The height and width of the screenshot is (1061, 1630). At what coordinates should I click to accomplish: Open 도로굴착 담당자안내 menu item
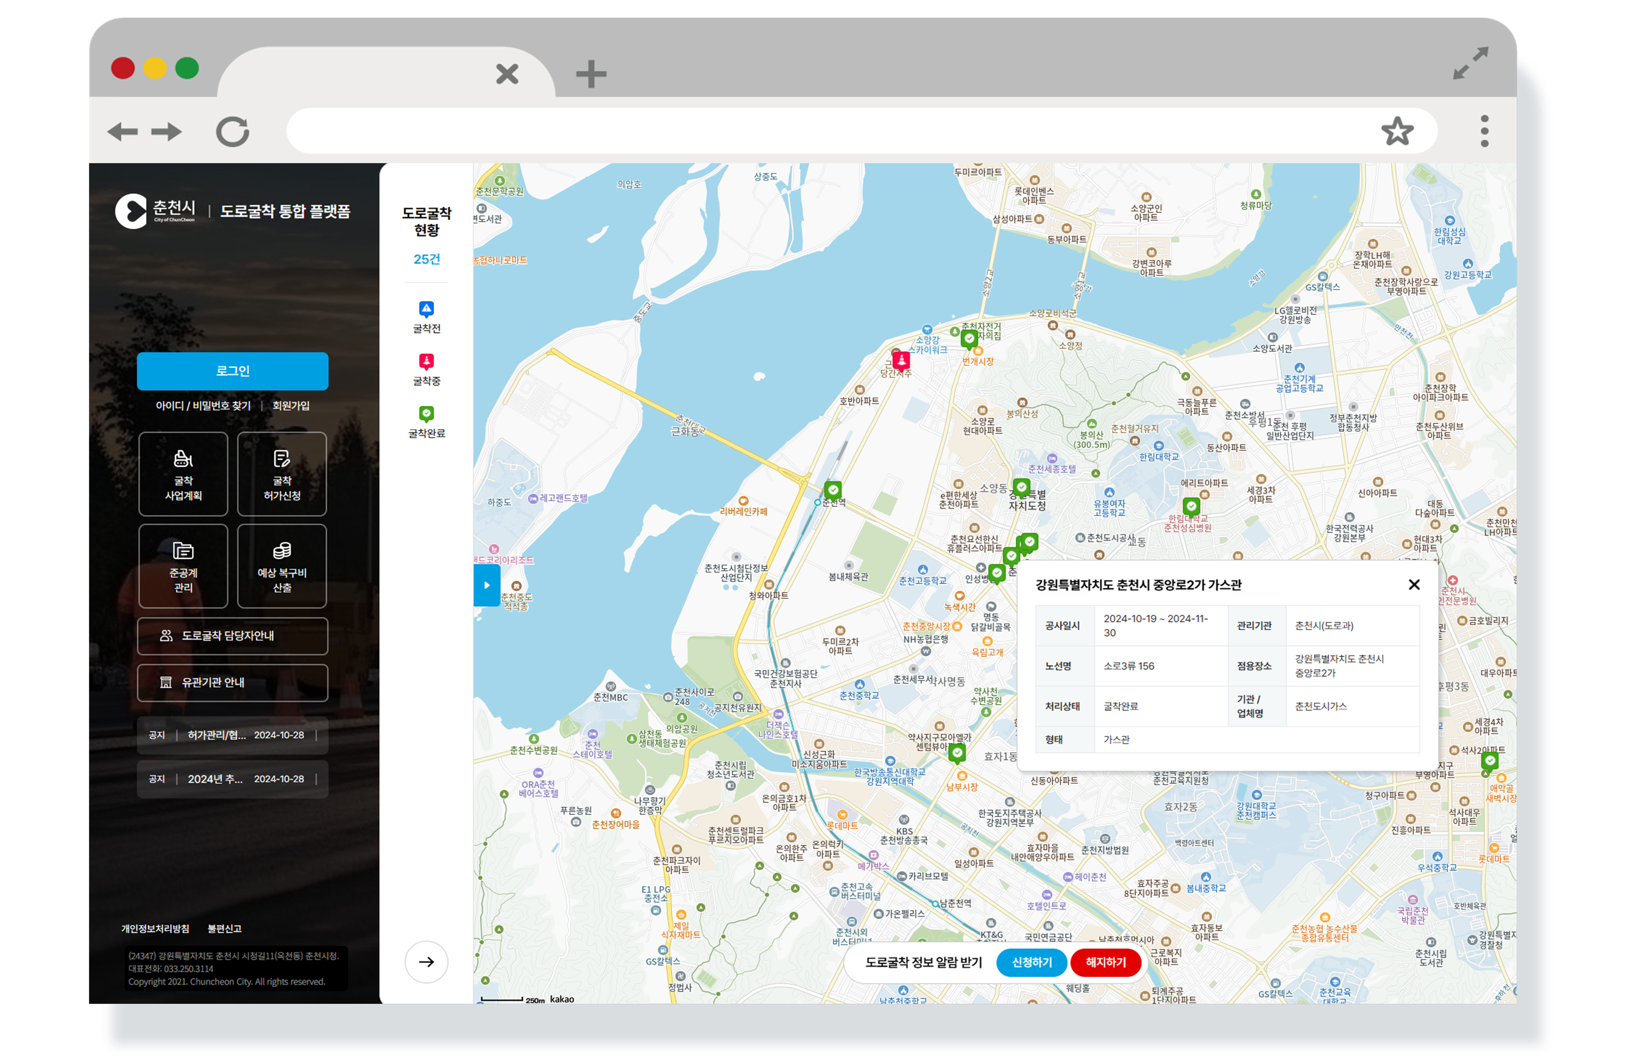click(233, 636)
